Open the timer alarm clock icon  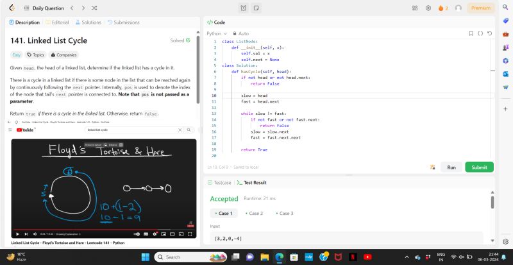point(244,8)
